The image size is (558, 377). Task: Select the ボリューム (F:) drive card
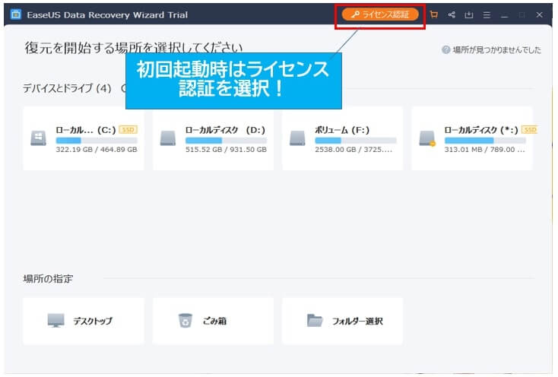343,138
